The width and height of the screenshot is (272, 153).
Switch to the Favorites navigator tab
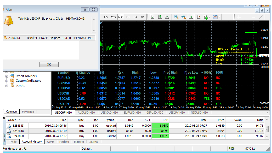click(28, 112)
